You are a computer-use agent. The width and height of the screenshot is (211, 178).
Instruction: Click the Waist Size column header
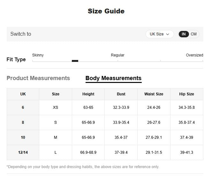coord(154,94)
